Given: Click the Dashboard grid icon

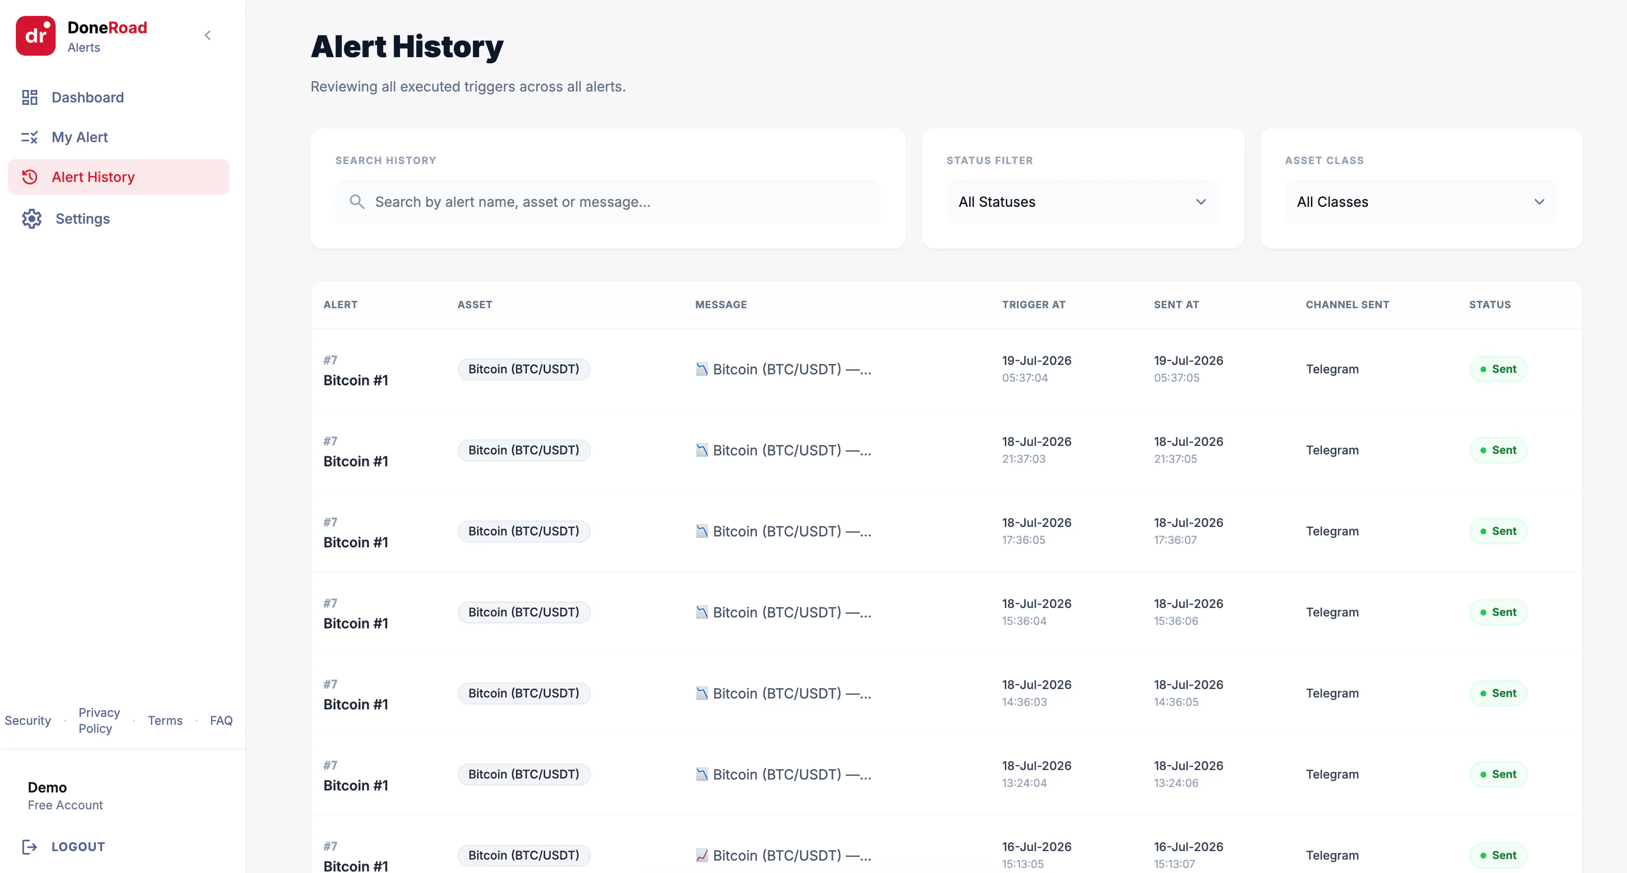Looking at the screenshot, I should (30, 97).
